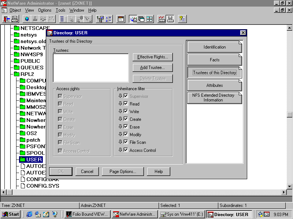
Task: Click the tile windows toolbar icon
Action: 149,19
